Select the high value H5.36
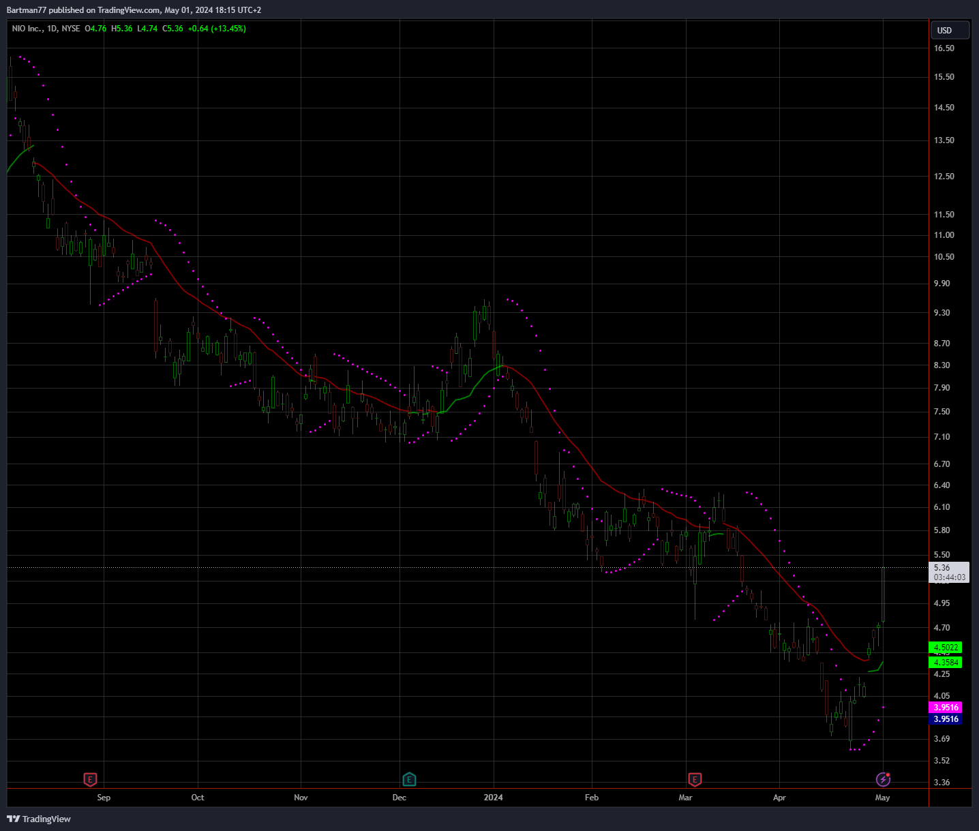Image resolution: width=979 pixels, height=831 pixels. [122, 29]
